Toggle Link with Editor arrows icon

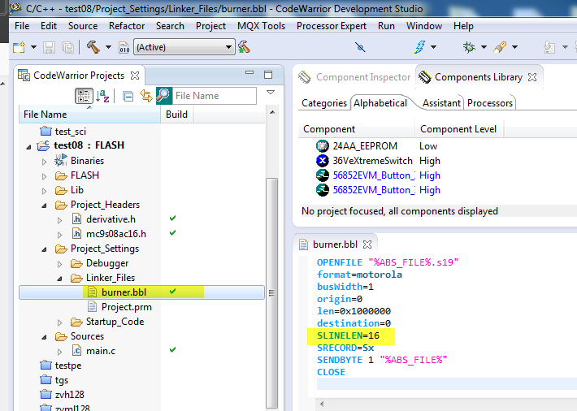pyautogui.click(x=146, y=96)
